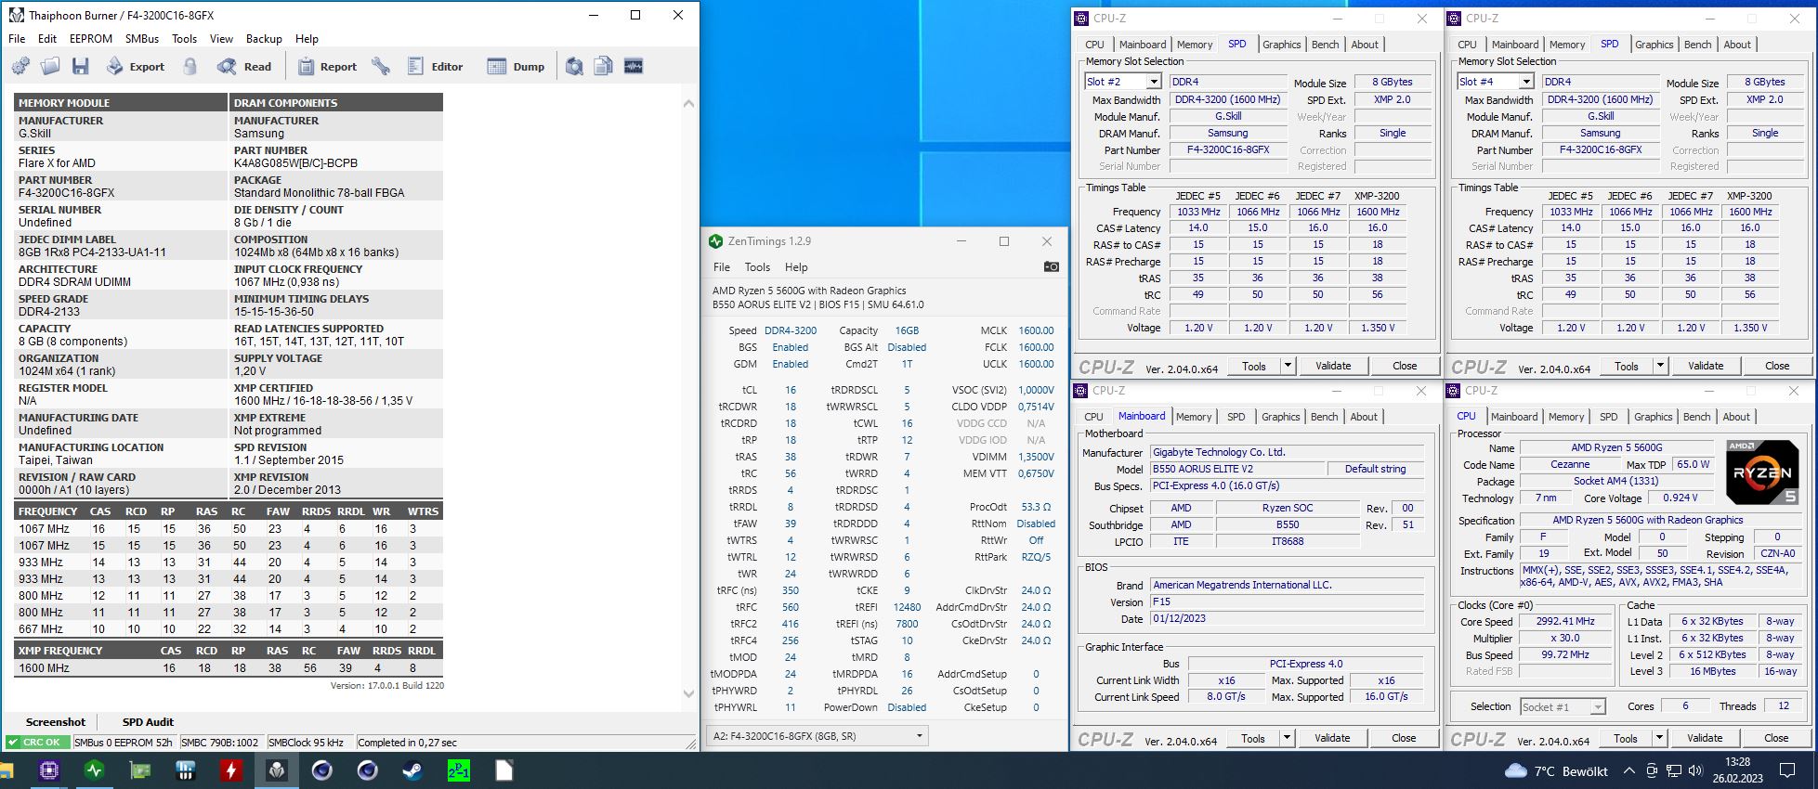This screenshot has width=1818, height=789.
Task: Open the Tools menu in ZenTimings
Action: [x=757, y=266]
